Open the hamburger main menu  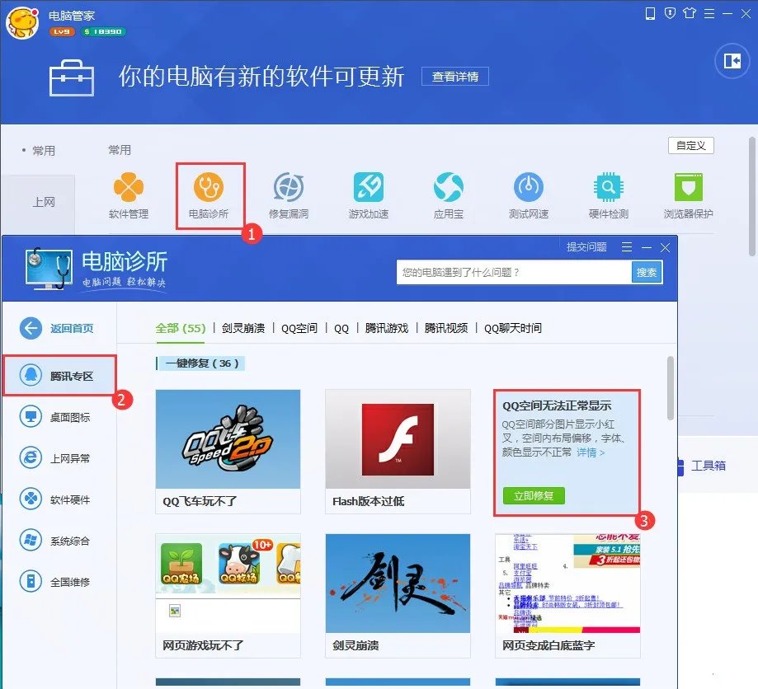[710, 13]
